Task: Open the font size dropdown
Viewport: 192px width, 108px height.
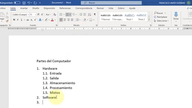Action: tap(35, 15)
